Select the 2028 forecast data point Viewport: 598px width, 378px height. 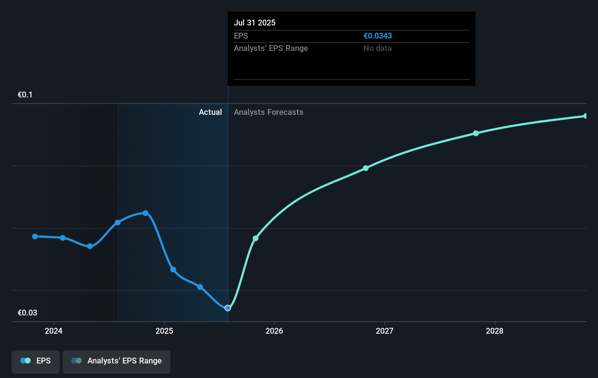coord(476,133)
